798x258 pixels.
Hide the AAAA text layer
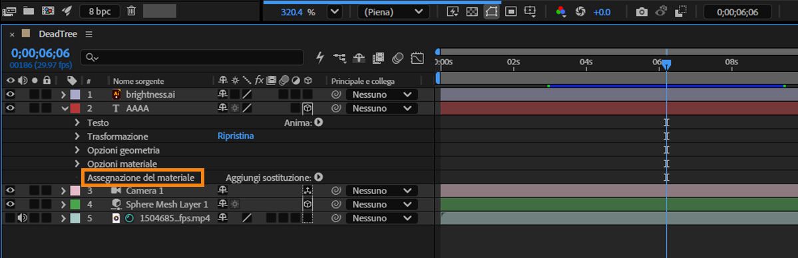click(x=10, y=108)
